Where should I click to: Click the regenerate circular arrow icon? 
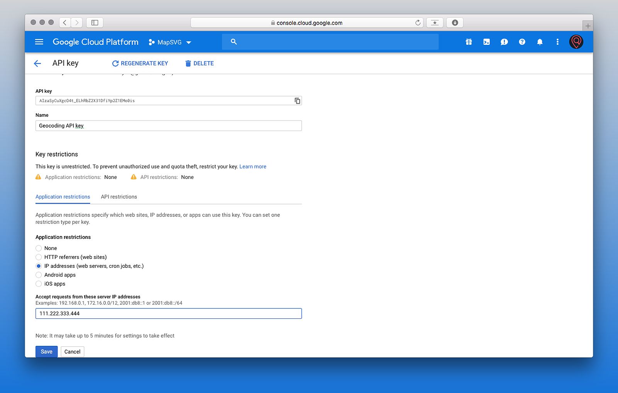115,63
